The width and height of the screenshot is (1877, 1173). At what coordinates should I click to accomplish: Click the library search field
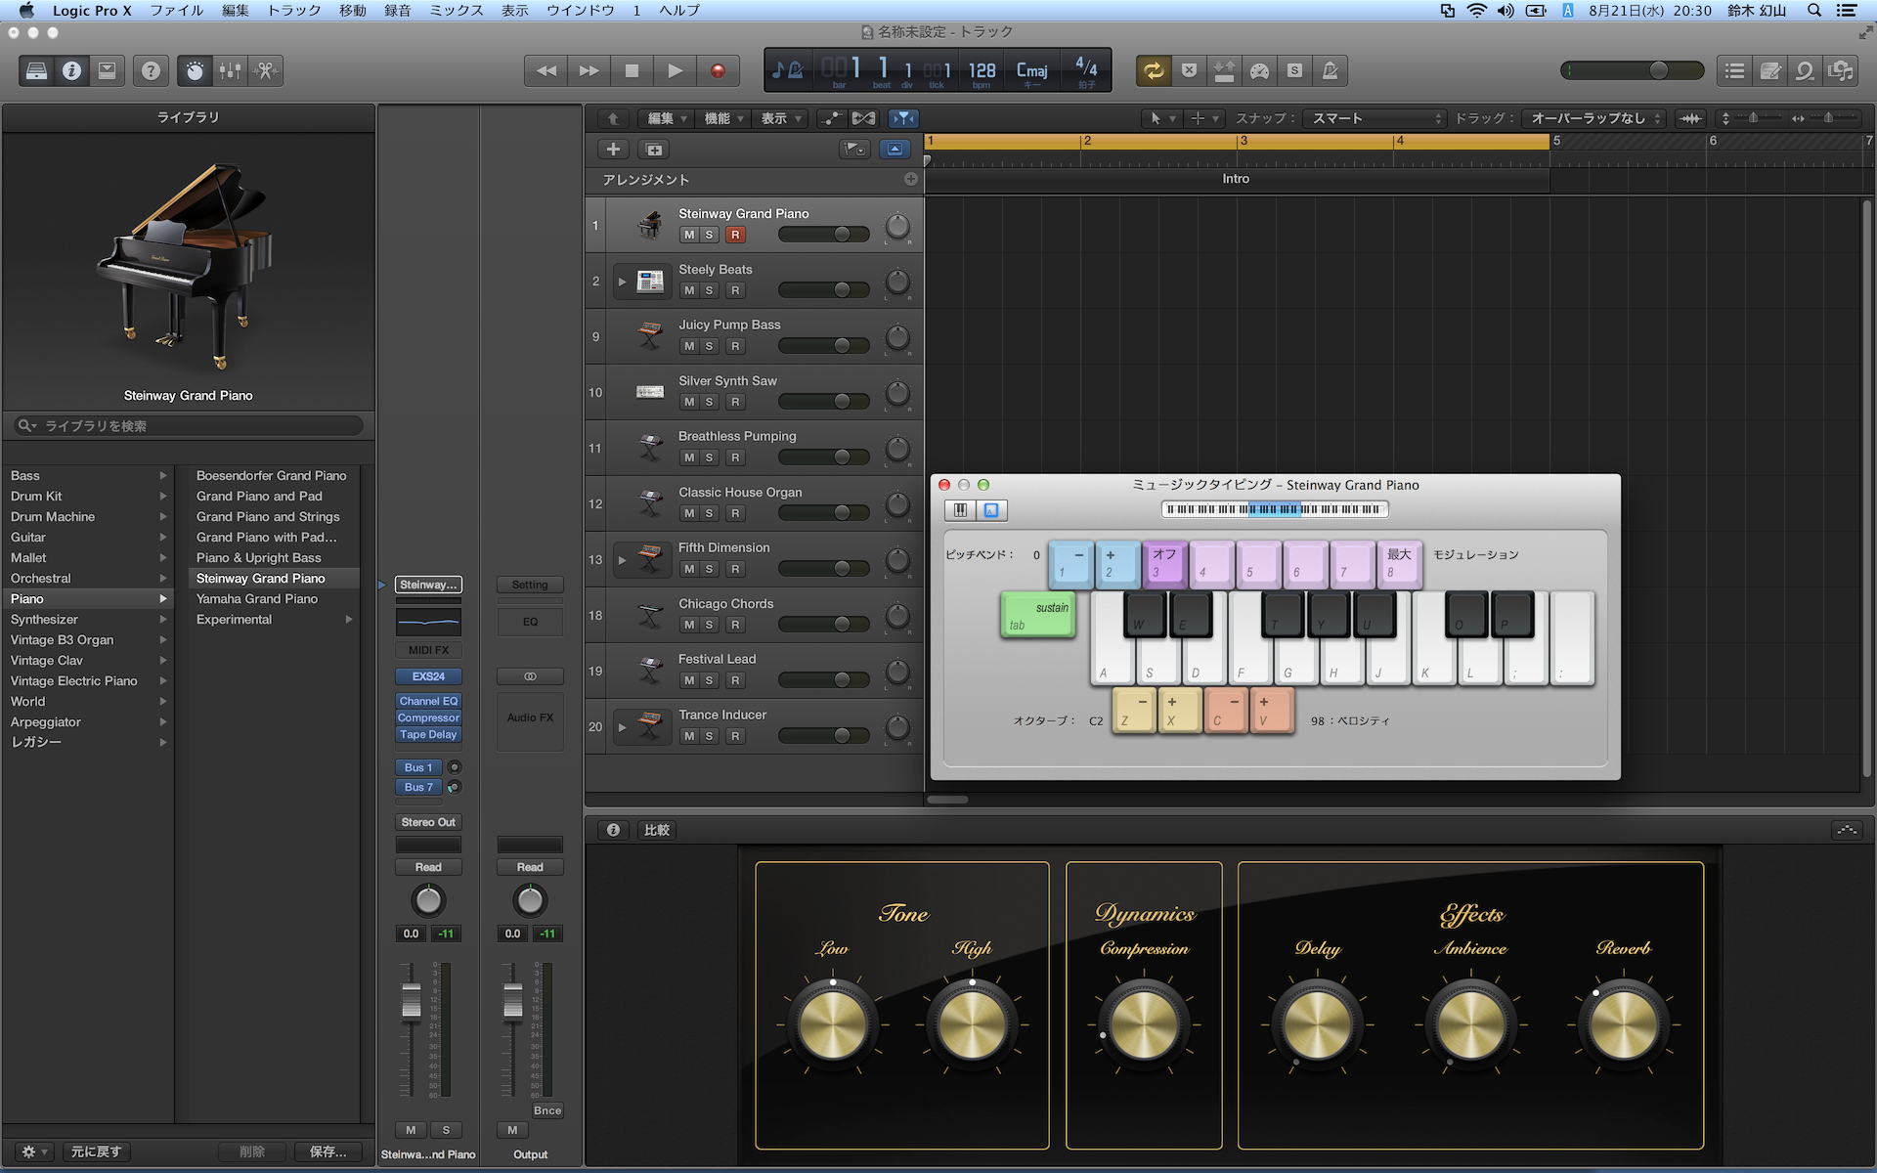(x=191, y=426)
